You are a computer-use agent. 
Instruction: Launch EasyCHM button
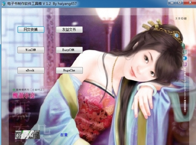pos(69,50)
